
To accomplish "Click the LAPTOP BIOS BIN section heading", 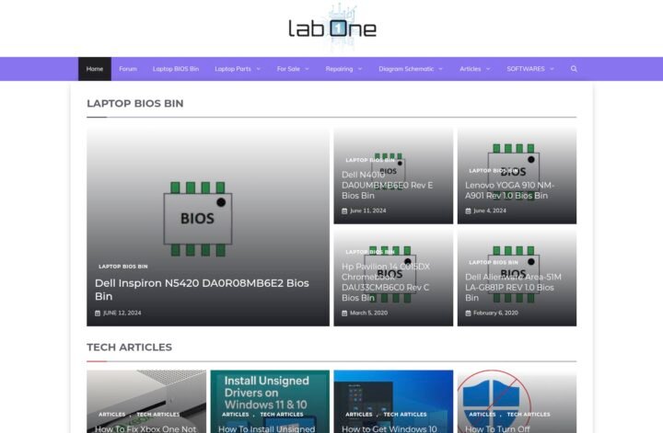I will [x=134, y=103].
